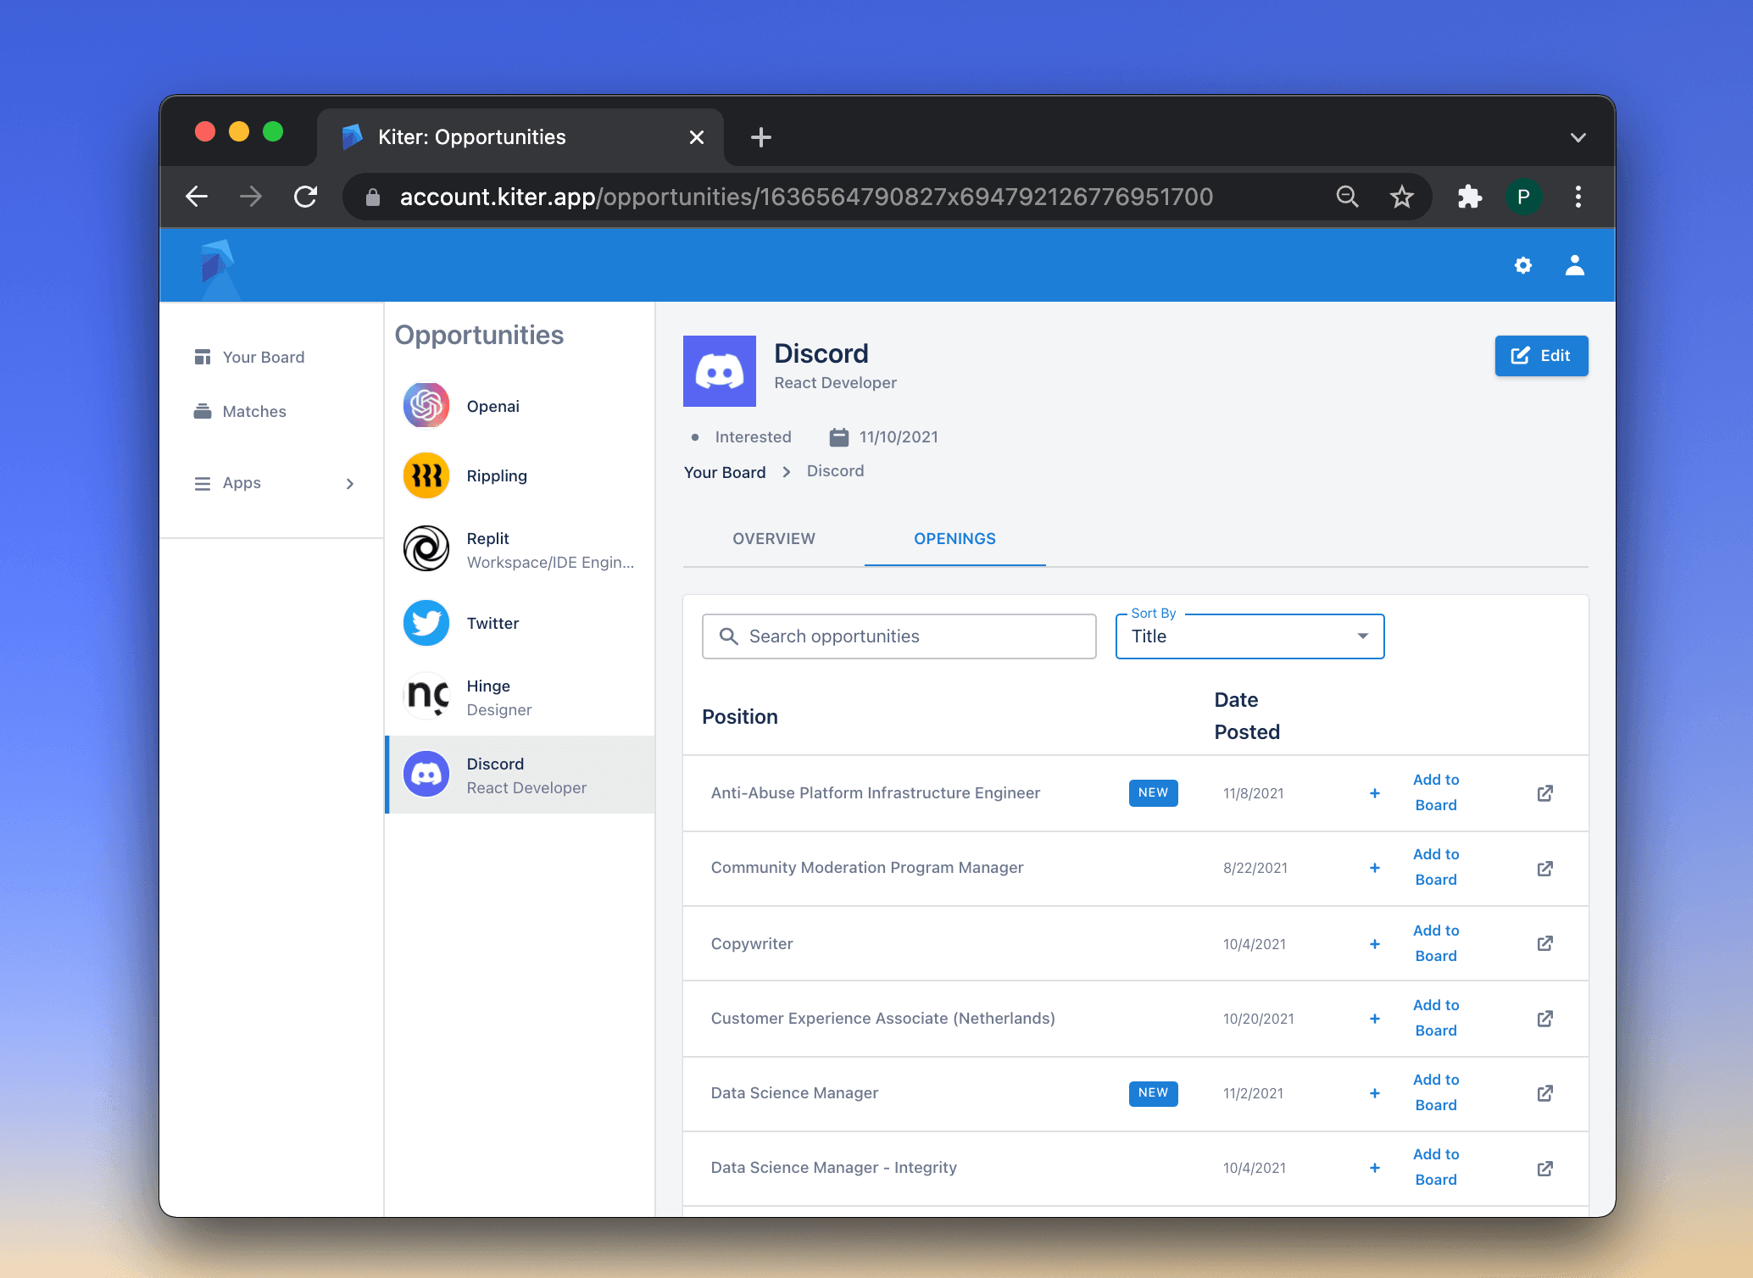Reload the page
The width and height of the screenshot is (1753, 1278).
305,197
